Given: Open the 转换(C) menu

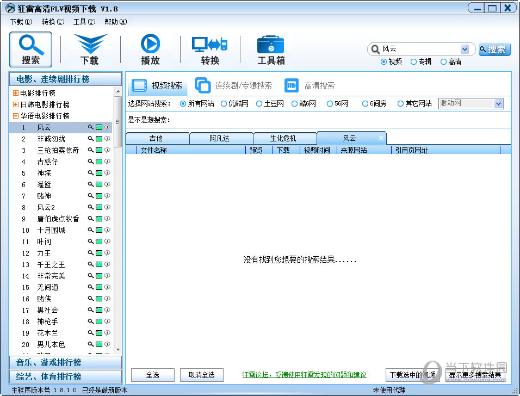Looking at the screenshot, I should pyautogui.click(x=53, y=22).
